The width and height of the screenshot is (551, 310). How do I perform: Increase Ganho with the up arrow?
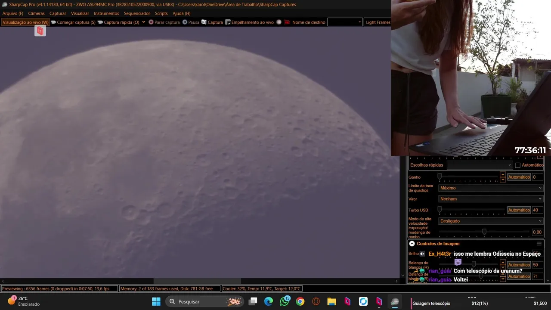[x=502, y=175]
